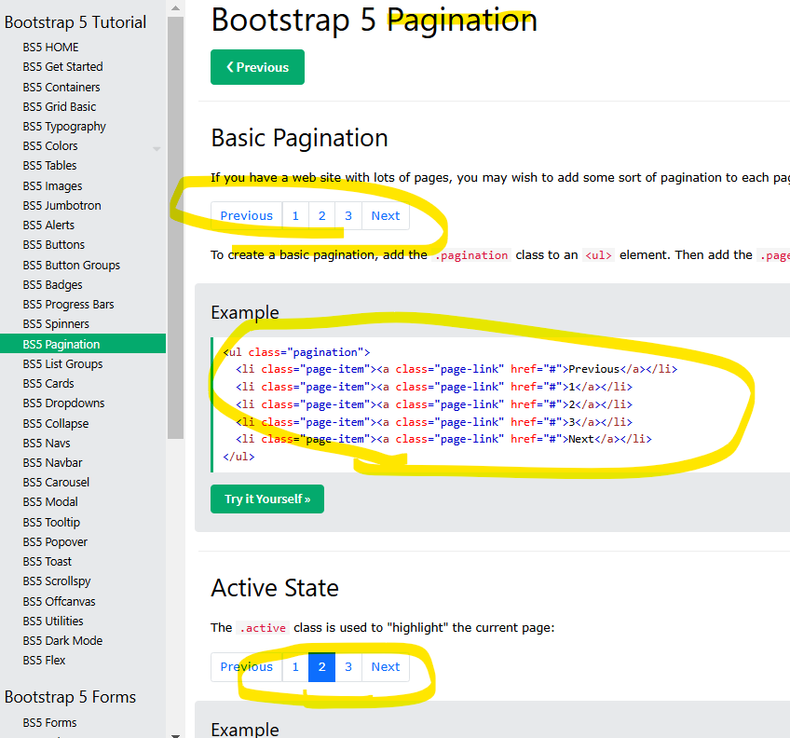Screen dimensions: 790x738
Task: Click the sidebar scrollbar down arrow
Action: coord(175,735)
